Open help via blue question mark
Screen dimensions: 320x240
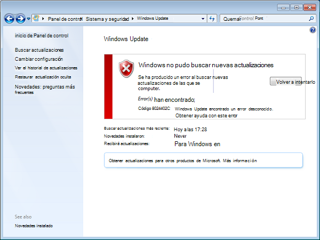pos(313,30)
